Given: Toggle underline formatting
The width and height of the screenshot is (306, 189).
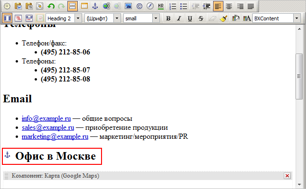Looking at the screenshot, I should click(190, 18).
